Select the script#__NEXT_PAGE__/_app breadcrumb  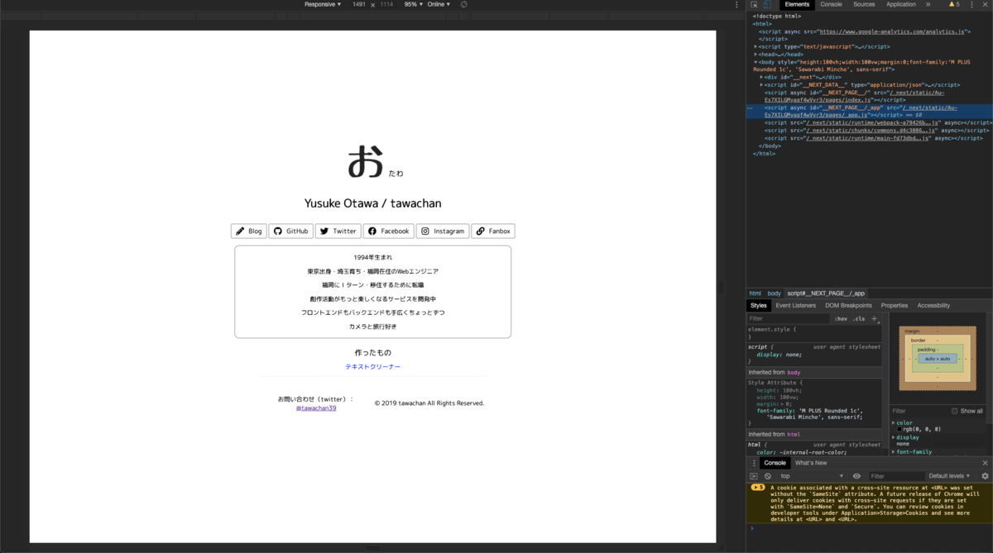[x=826, y=293]
